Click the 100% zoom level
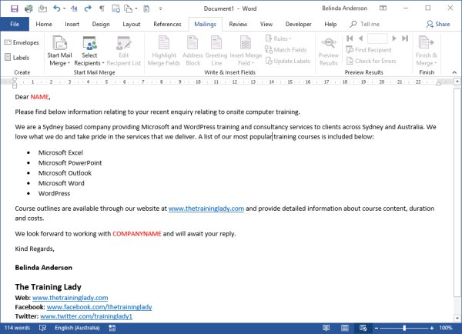This screenshot has width=462, height=334. 446,328
